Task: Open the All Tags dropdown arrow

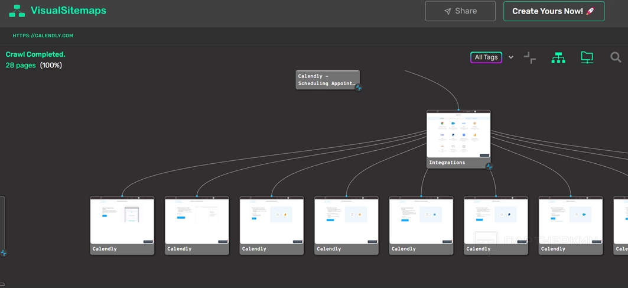Action: coord(511,57)
